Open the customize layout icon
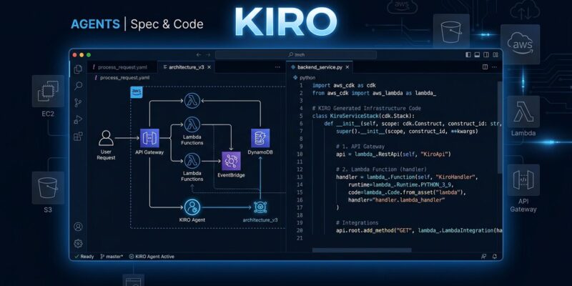The image size is (572, 286). (x=495, y=55)
